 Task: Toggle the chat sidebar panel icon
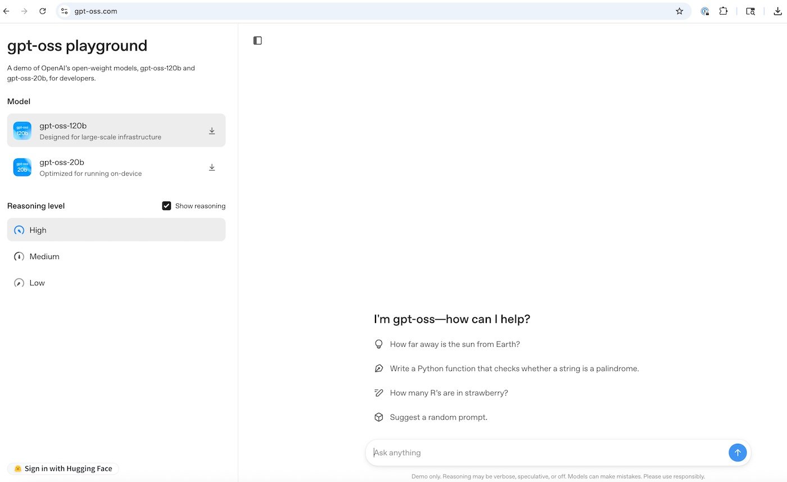tap(257, 40)
